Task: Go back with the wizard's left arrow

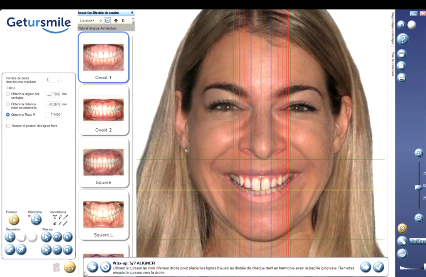Action: click(x=93, y=267)
